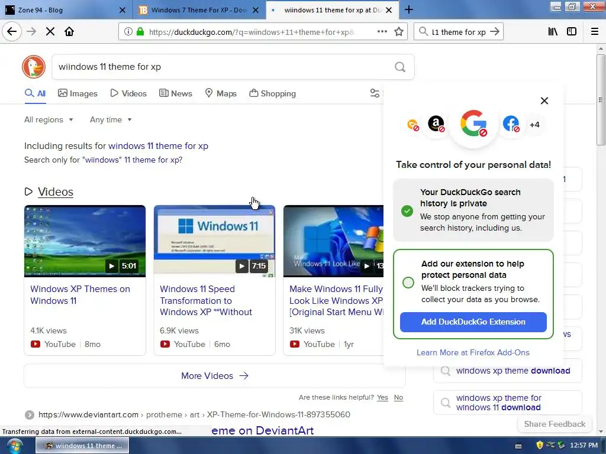Play Windows 11 Speed Transformation video thumbnail
This screenshot has width=606, height=454.
pos(214,241)
